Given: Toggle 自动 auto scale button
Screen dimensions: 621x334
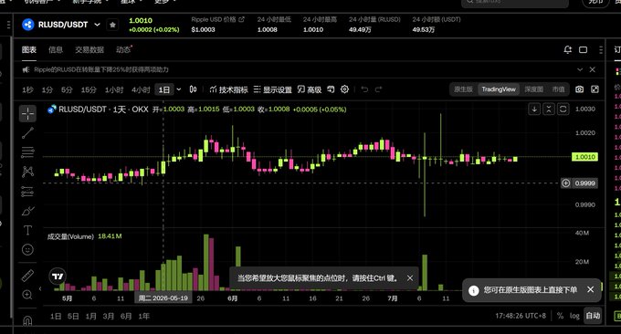Looking at the screenshot, I should click(593, 316).
